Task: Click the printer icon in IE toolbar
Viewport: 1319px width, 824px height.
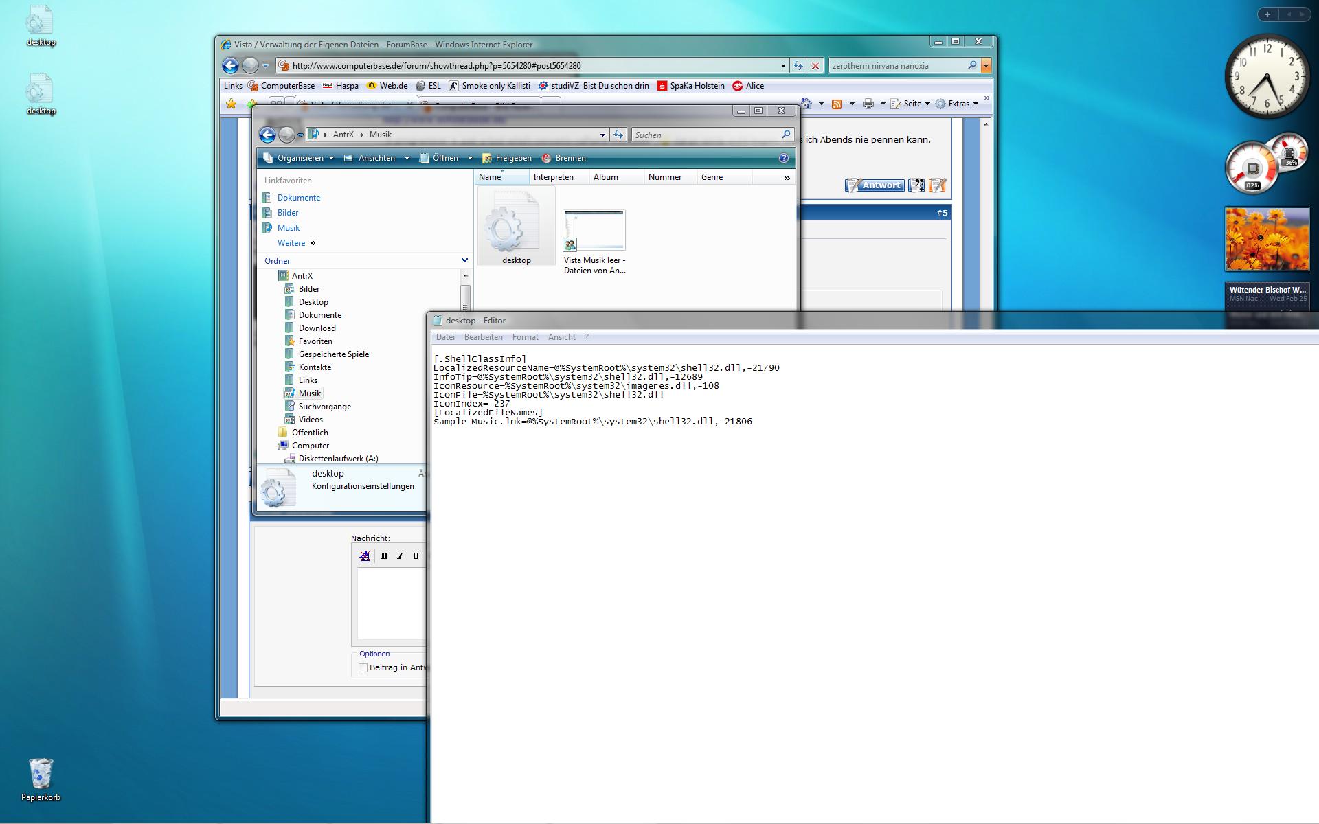Action: [x=868, y=104]
